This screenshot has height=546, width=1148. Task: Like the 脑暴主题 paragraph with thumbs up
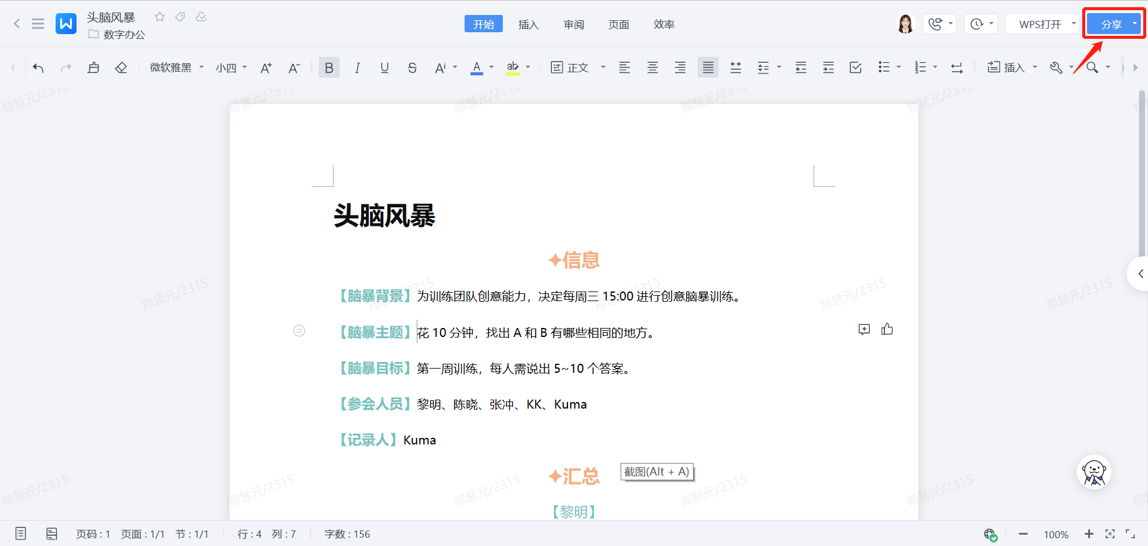(x=887, y=329)
